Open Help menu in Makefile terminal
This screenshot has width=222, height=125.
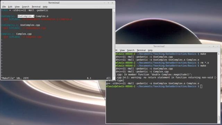click(45, 7)
